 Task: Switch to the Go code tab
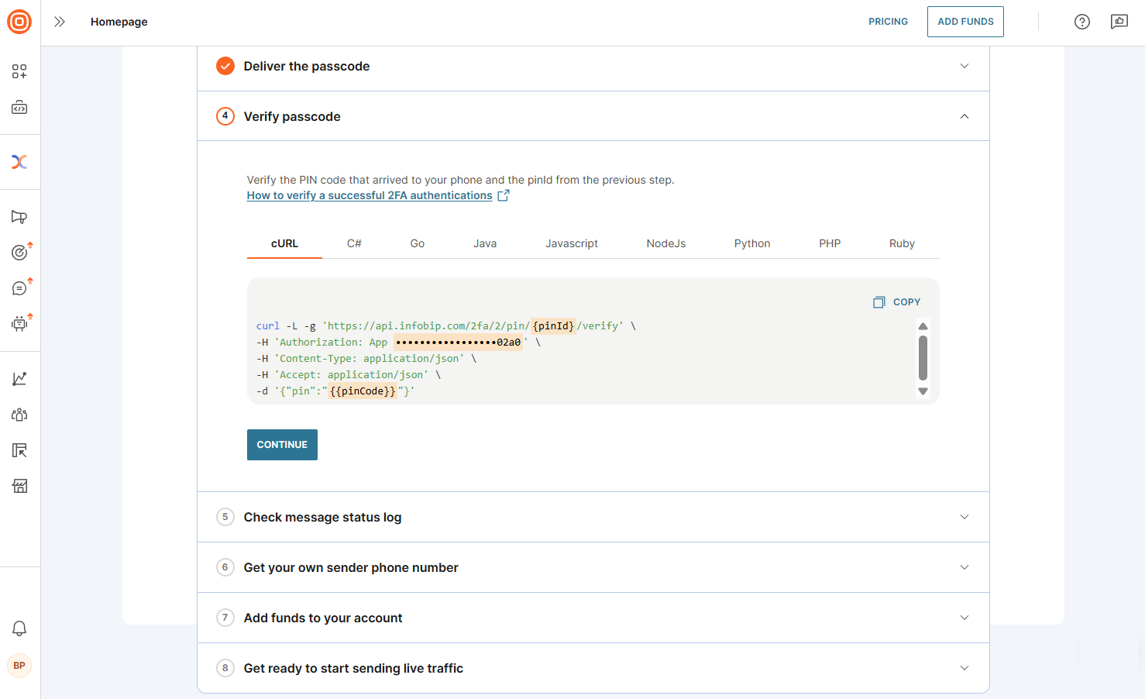[x=418, y=243]
